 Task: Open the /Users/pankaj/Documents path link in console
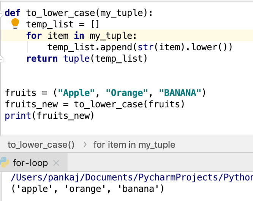click(132, 177)
